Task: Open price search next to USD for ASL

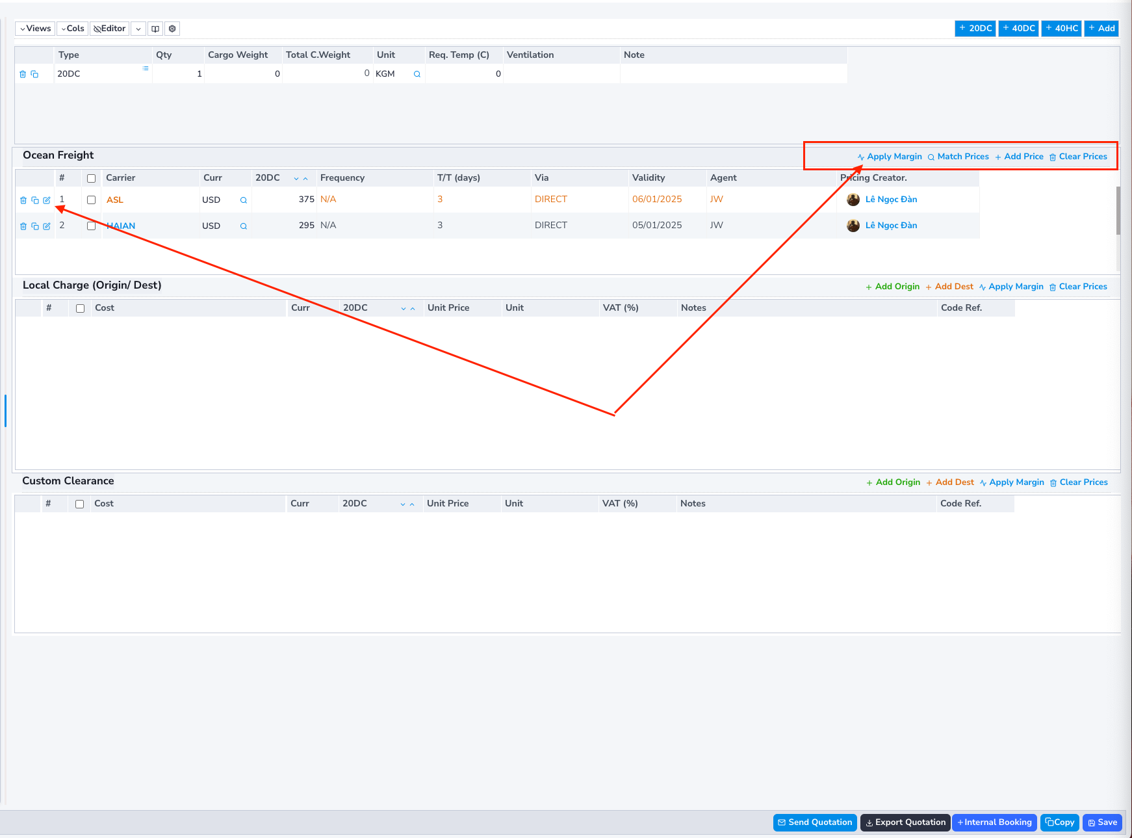Action: pyautogui.click(x=243, y=200)
